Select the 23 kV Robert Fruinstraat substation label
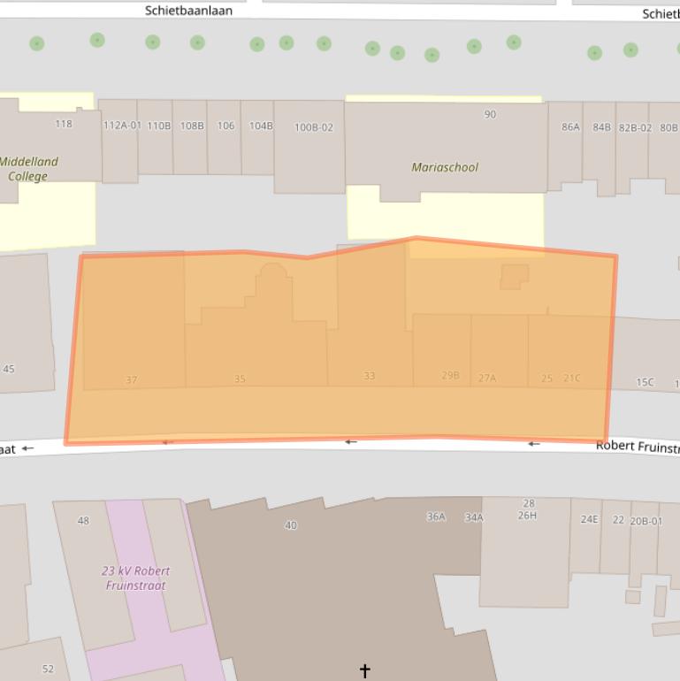Screen dimensions: 680x681 [x=135, y=578]
